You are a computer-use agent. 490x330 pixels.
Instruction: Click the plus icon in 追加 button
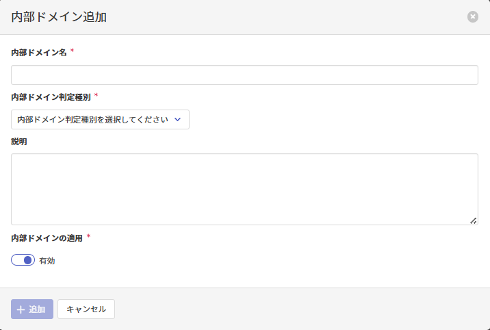[21, 309]
